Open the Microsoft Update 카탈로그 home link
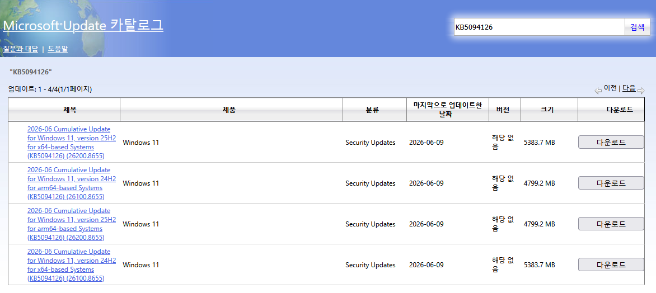The image size is (656, 293). tap(83, 25)
